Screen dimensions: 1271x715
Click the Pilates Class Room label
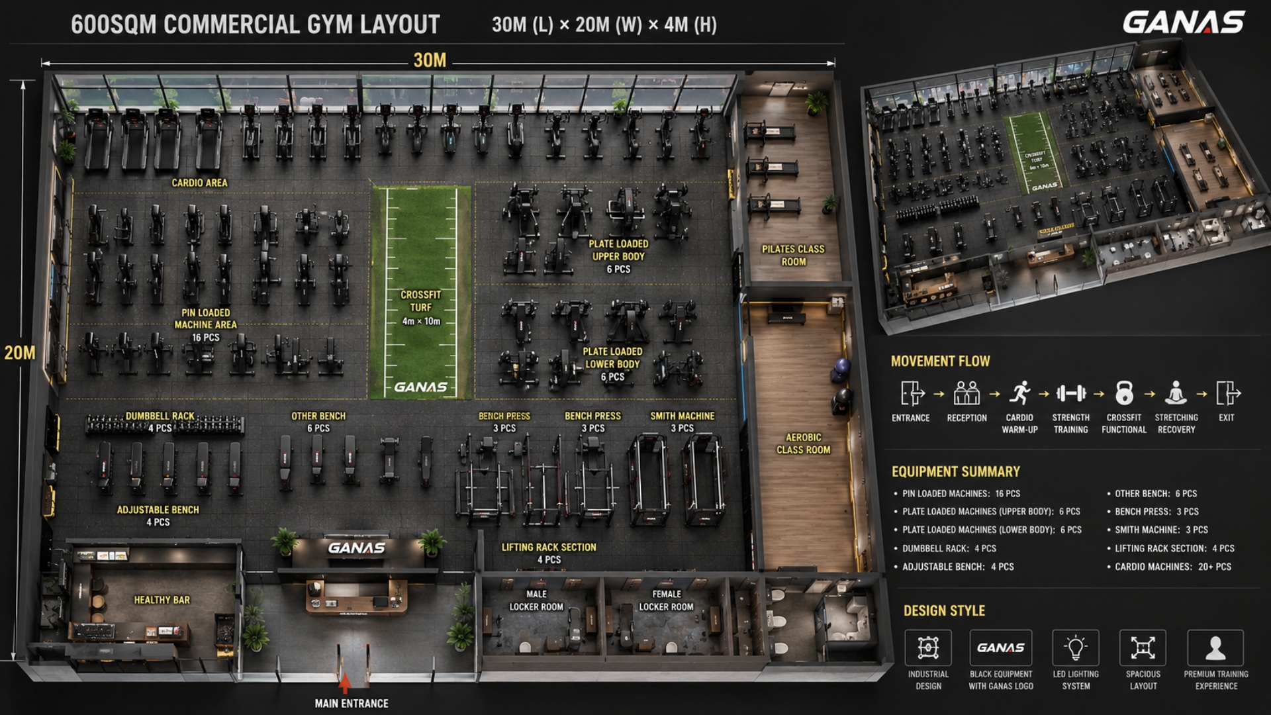pyautogui.click(x=793, y=256)
